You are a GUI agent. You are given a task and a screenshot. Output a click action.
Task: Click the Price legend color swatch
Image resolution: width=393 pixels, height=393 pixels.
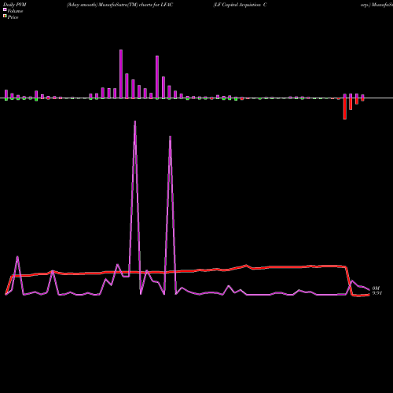5,17
